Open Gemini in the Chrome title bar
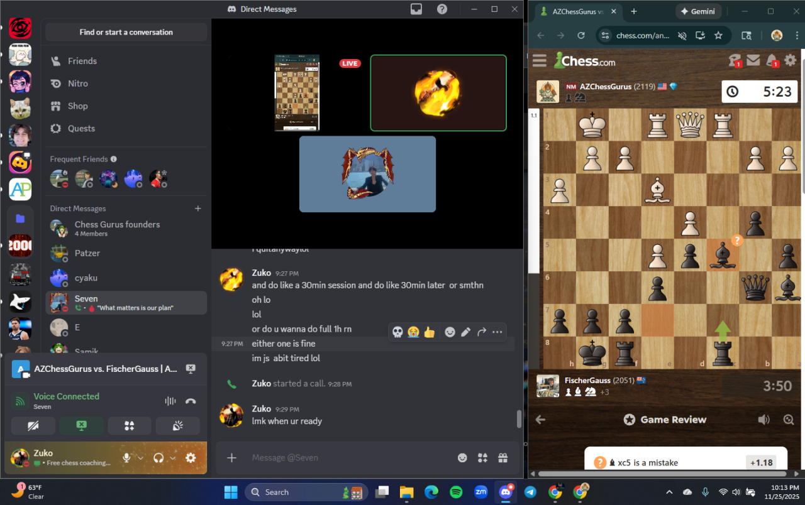 click(698, 11)
